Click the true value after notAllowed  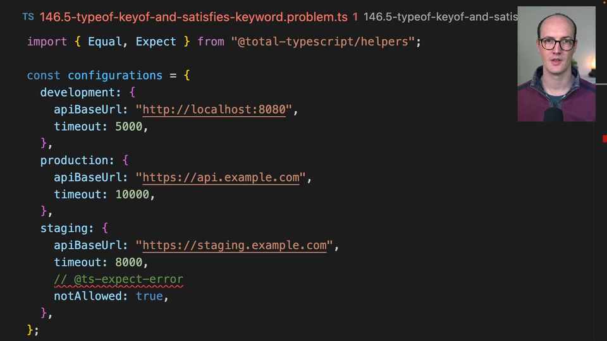point(149,296)
